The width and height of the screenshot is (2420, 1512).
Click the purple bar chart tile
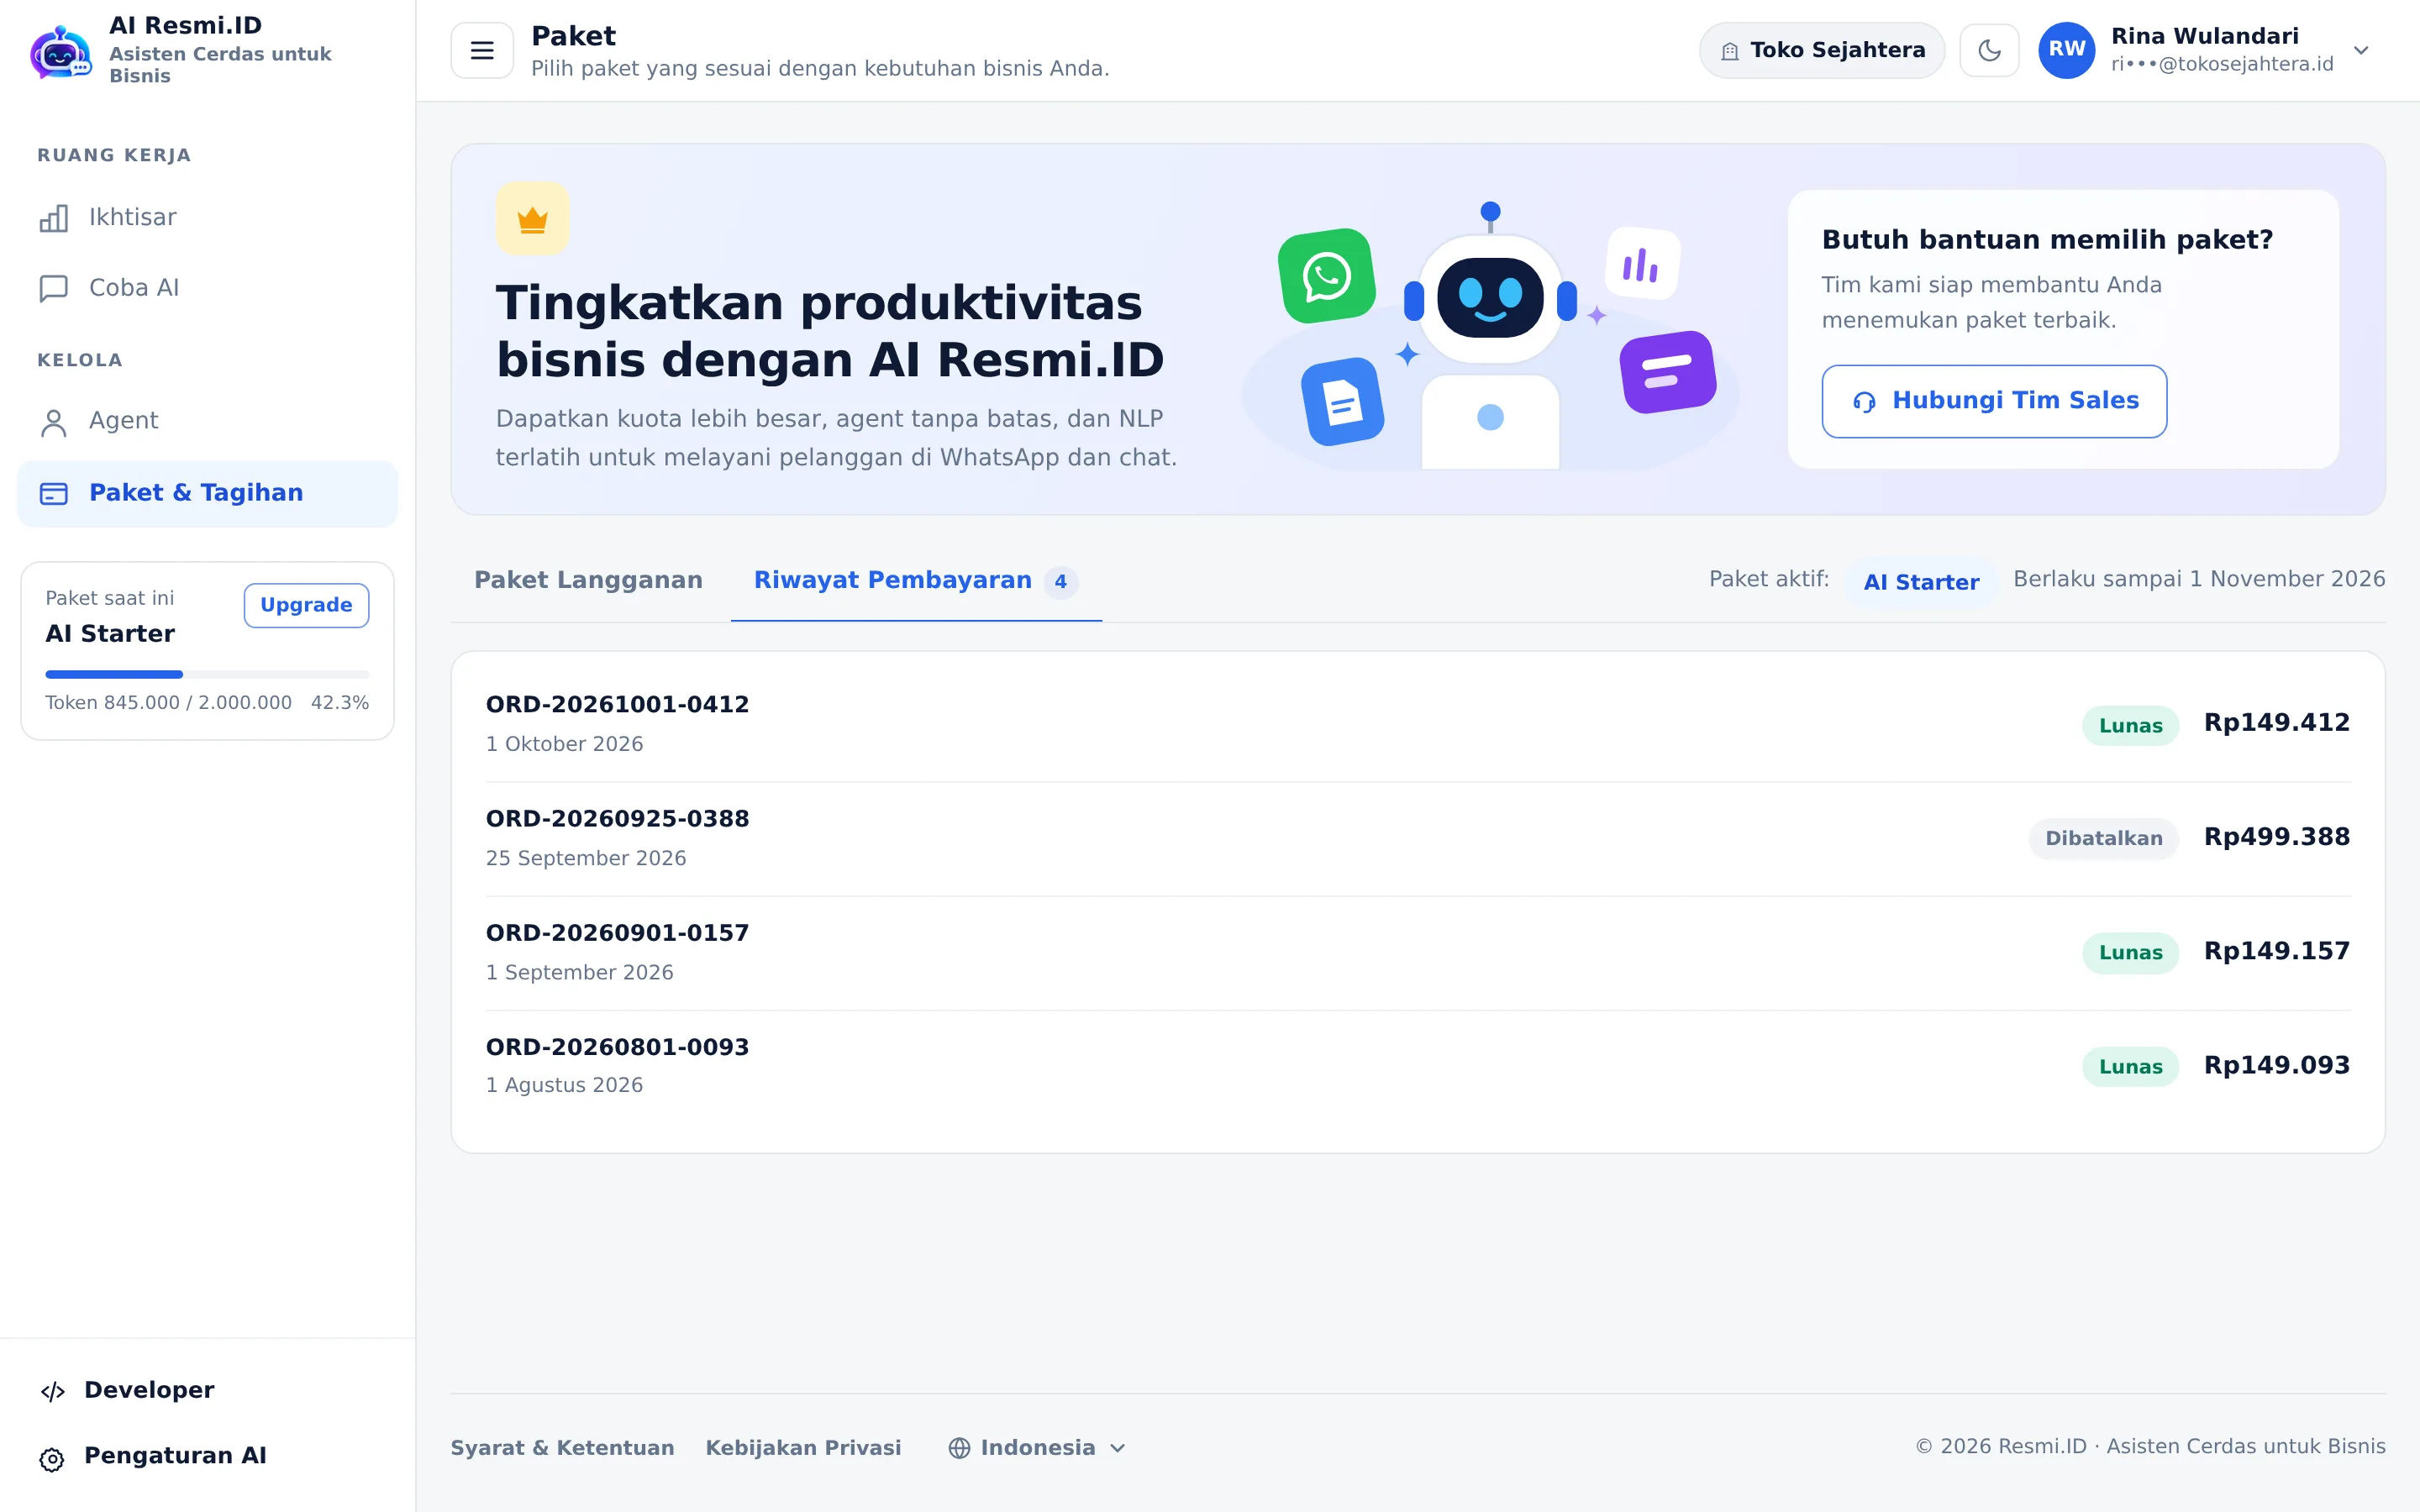pyautogui.click(x=1641, y=264)
